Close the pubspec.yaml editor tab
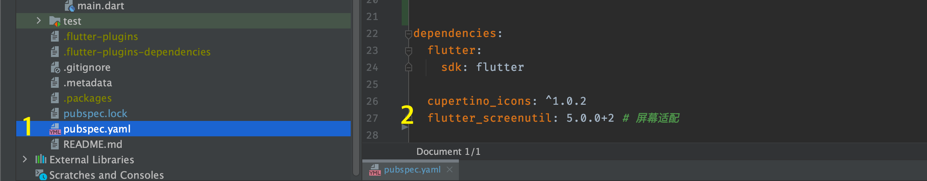The width and height of the screenshot is (927, 181). [450, 169]
